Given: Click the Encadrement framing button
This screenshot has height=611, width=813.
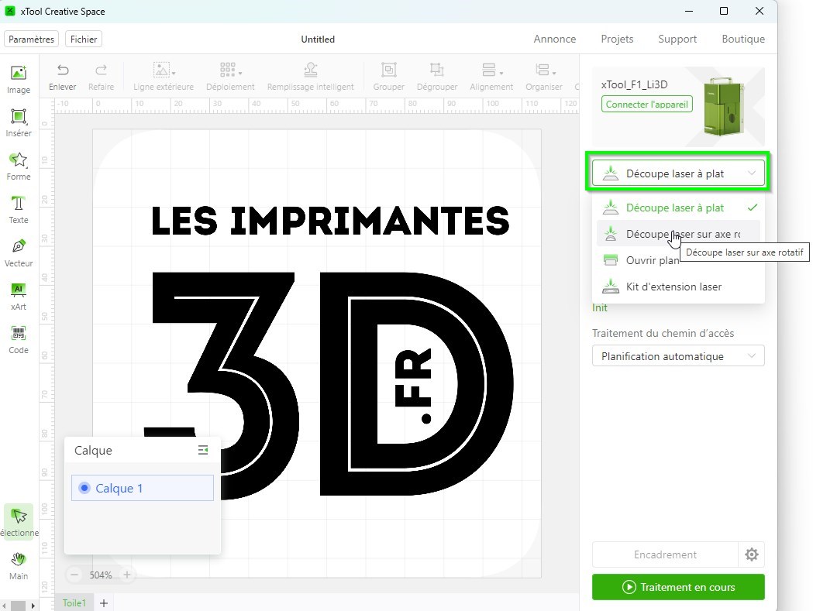Looking at the screenshot, I should (665, 554).
